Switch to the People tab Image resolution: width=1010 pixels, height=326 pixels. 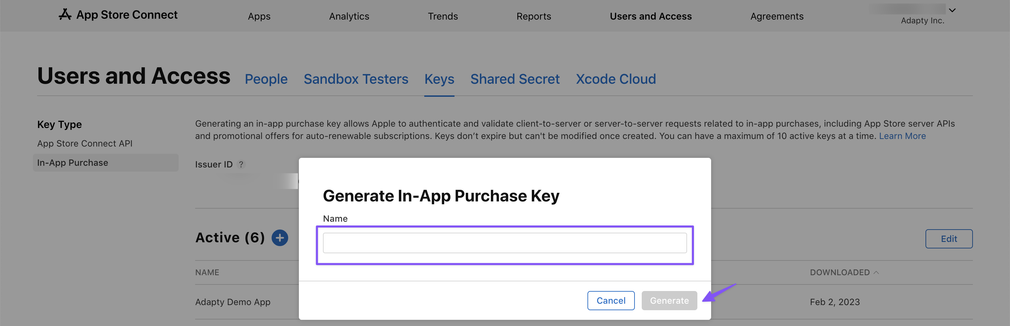pyautogui.click(x=266, y=79)
